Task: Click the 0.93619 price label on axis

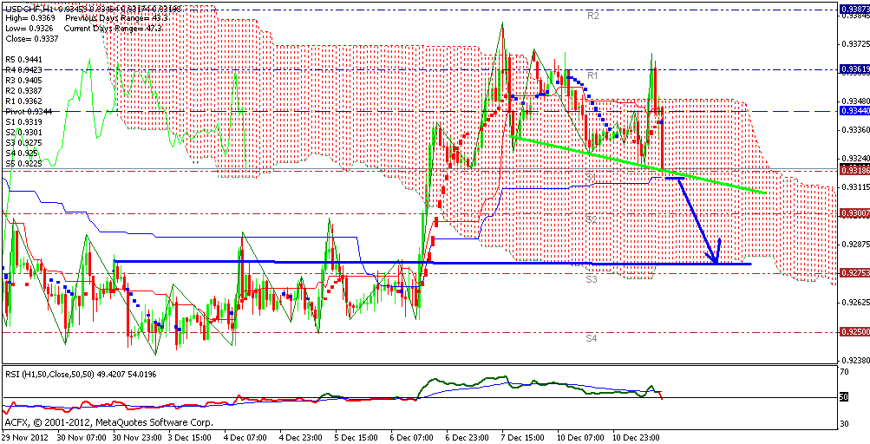Action: tap(853, 69)
